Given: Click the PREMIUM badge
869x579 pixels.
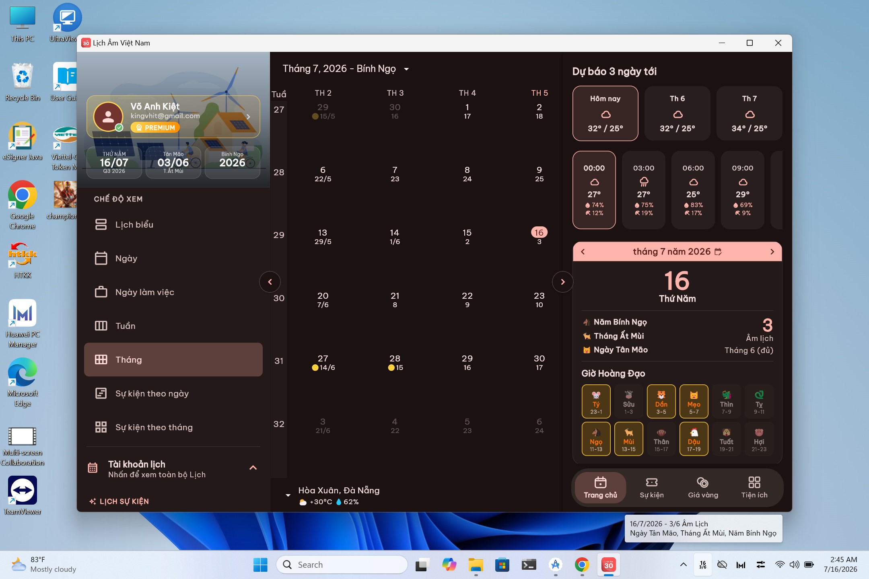Looking at the screenshot, I should 155,127.
